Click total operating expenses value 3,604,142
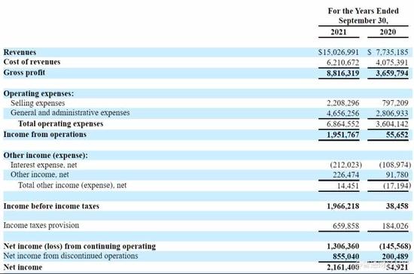The width and height of the screenshot is (414, 274). (392, 123)
